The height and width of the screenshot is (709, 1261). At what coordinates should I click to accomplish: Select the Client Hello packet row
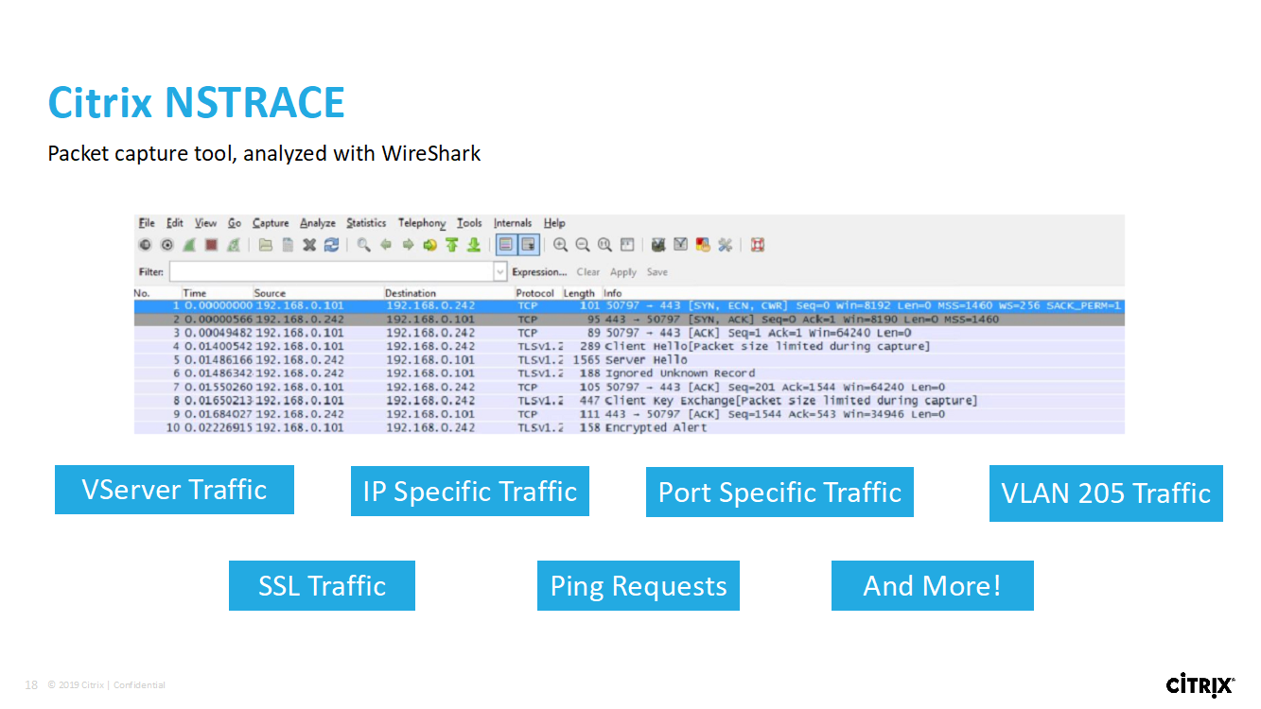coord(629,346)
